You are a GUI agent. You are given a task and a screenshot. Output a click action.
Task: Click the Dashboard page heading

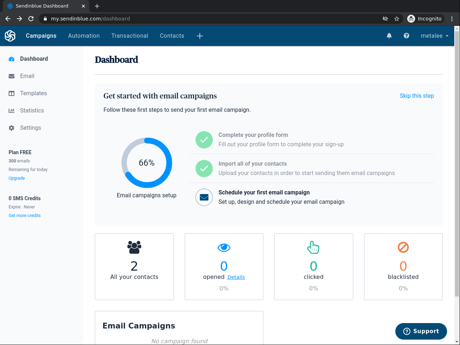tap(116, 60)
